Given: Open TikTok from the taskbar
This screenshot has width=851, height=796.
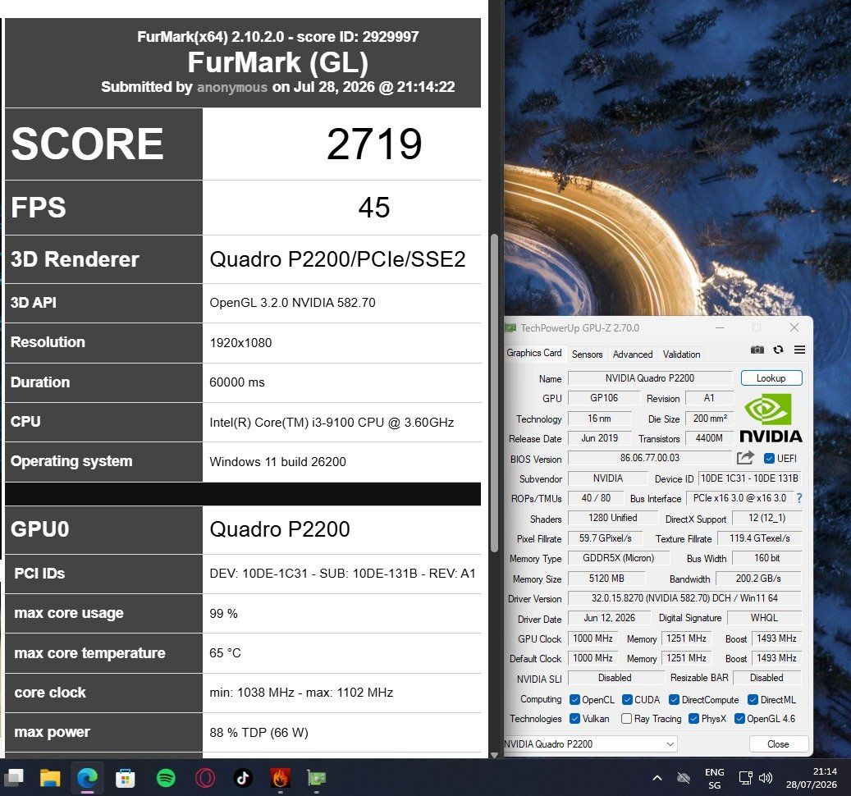Looking at the screenshot, I should click(243, 778).
